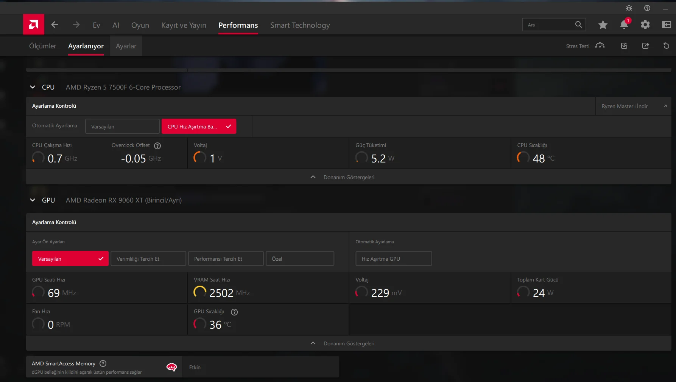Click the CPU Sıcaklığı 48 °C value

pyautogui.click(x=544, y=158)
